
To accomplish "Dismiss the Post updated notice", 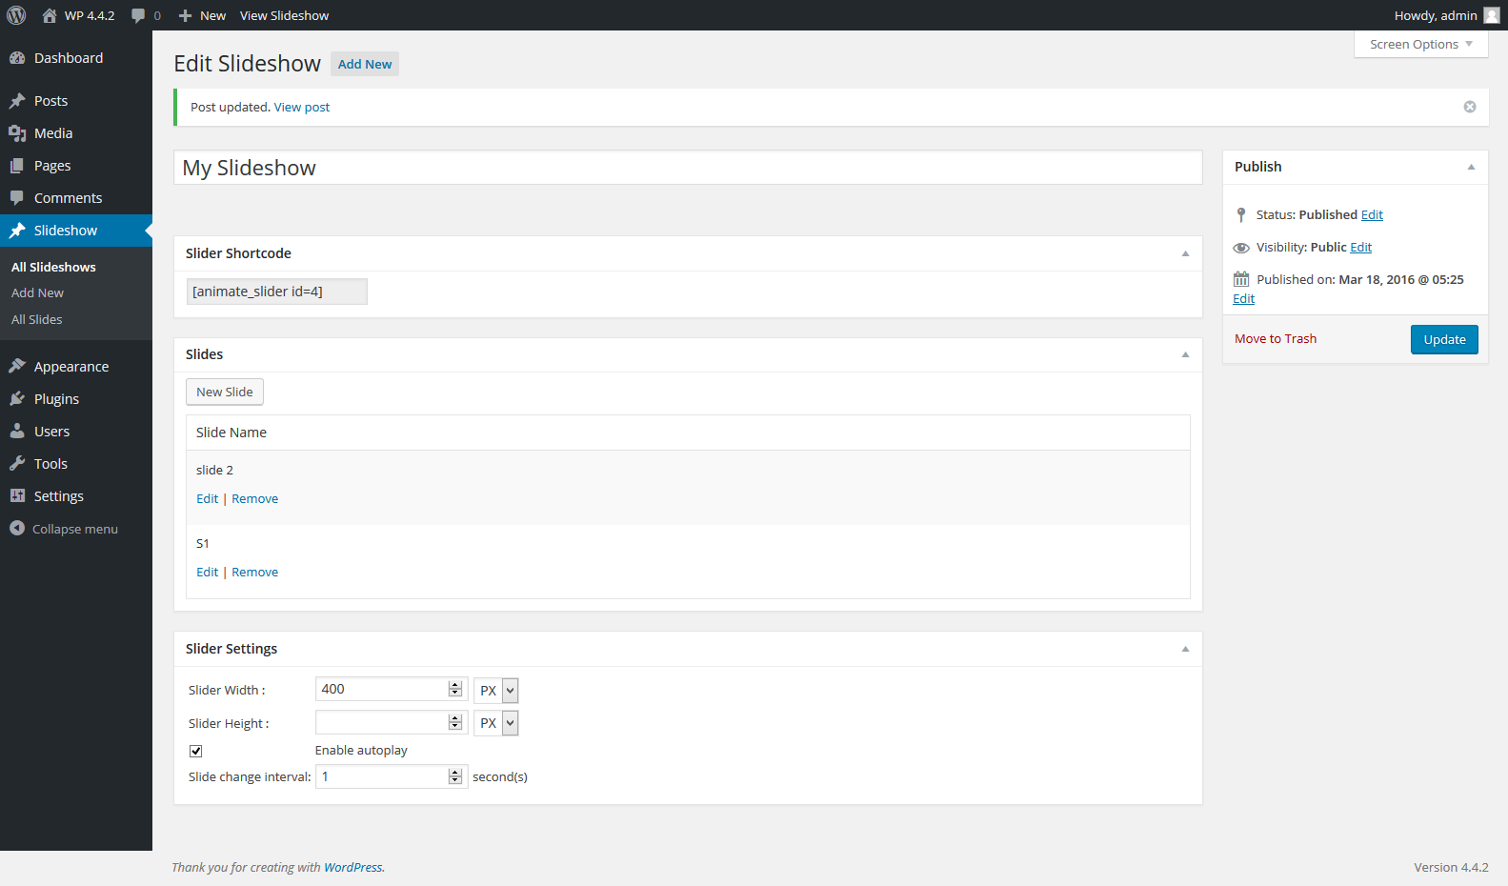I will pyautogui.click(x=1470, y=107).
